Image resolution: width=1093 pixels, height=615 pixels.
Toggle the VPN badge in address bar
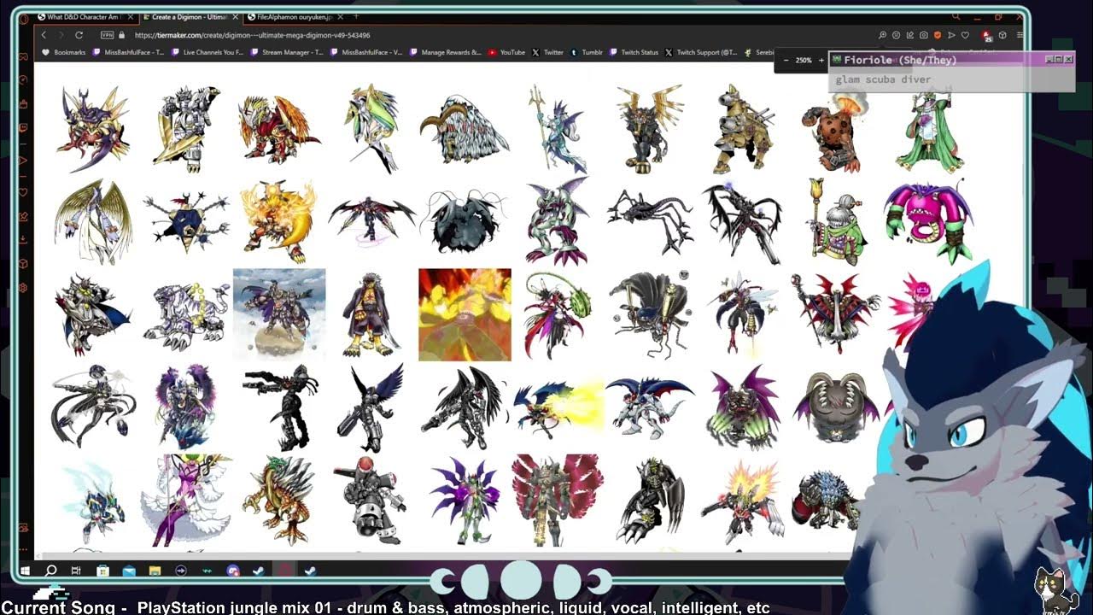pyautogui.click(x=107, y=35)
